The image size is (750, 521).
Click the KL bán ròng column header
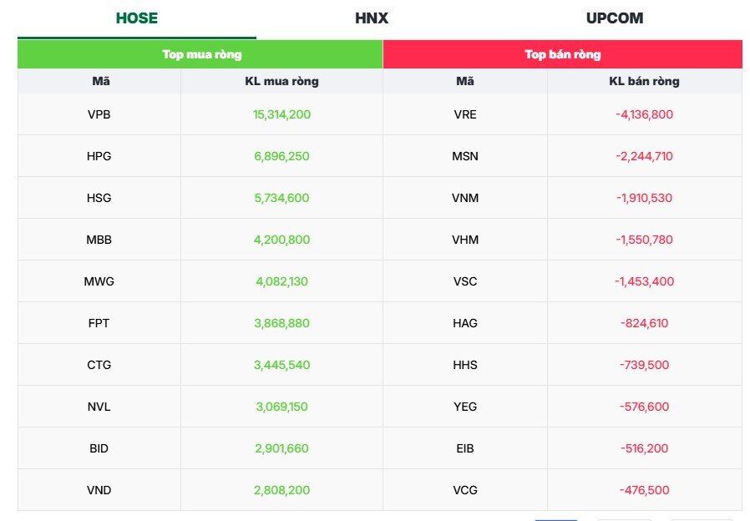644,81
